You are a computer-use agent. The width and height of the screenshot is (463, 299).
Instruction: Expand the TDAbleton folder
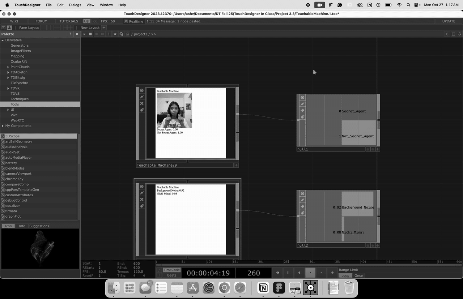pyautogui.click(x=8, y=72)
